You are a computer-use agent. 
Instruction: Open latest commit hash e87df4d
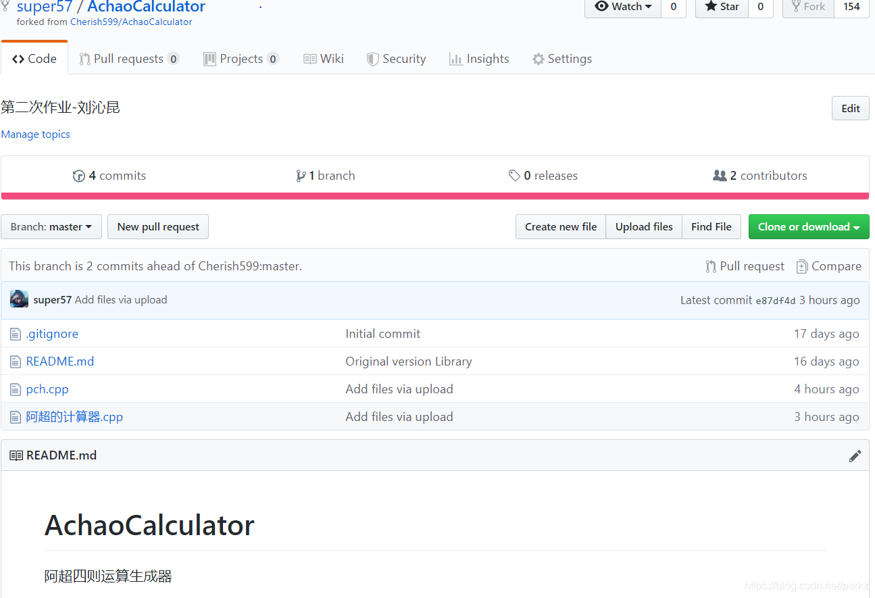[x=776, y=301]
